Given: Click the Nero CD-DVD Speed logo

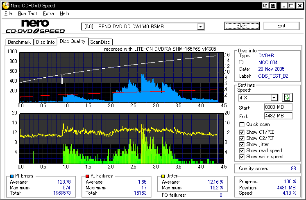Looking at the screenshot, I should point(35,27).
